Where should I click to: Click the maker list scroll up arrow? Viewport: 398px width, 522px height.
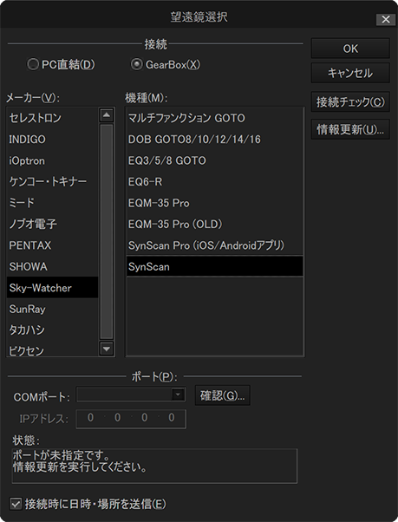(x=107, y=115)
